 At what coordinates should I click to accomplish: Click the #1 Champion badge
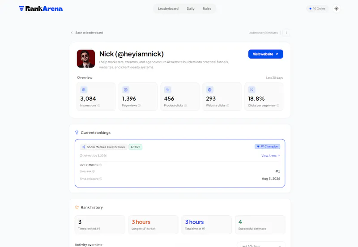[267, 147]
